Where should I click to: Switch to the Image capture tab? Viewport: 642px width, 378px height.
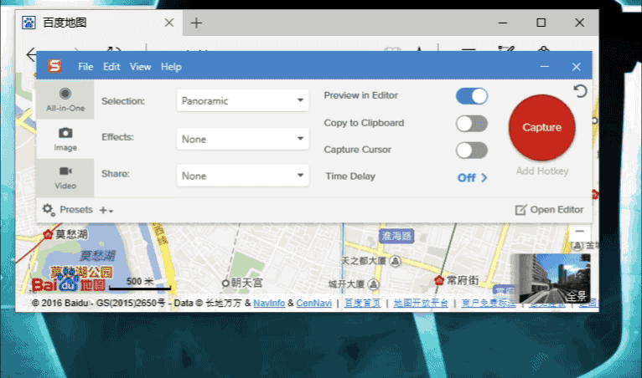tap(65, 139)
